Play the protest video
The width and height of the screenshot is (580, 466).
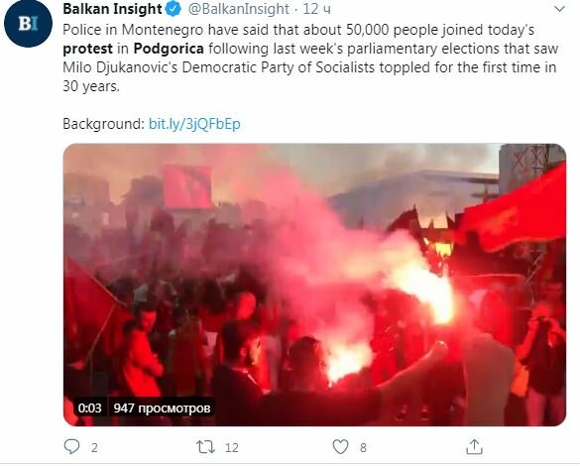click(314, 285)
